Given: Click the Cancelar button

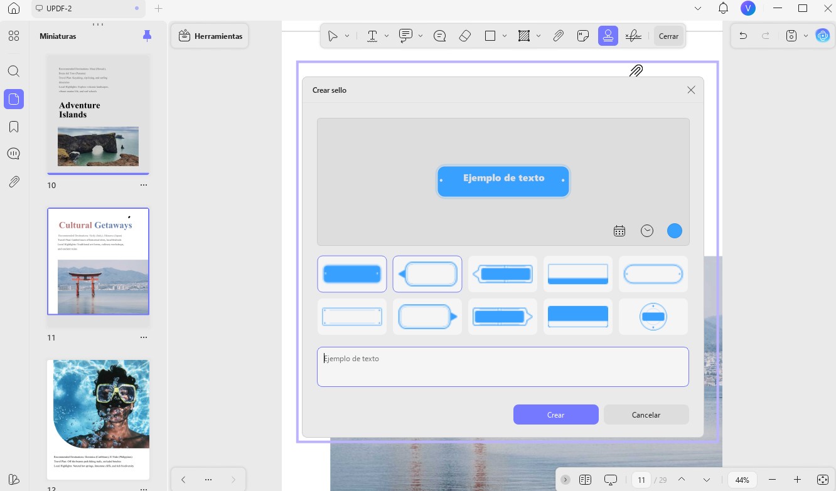Looking at the screenshot, I should [646, 414].
